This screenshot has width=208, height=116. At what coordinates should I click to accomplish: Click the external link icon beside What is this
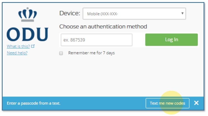33,47
